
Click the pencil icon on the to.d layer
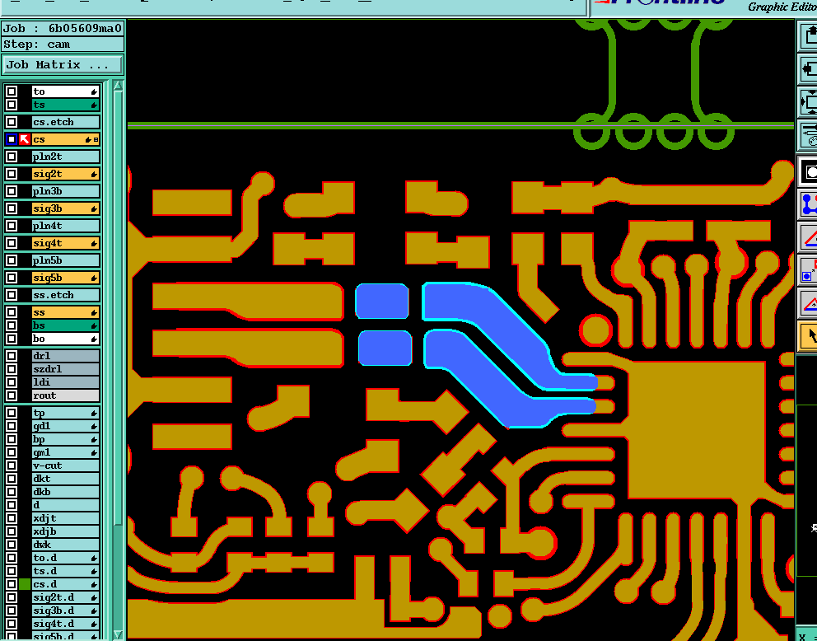[x=94, y=558]
